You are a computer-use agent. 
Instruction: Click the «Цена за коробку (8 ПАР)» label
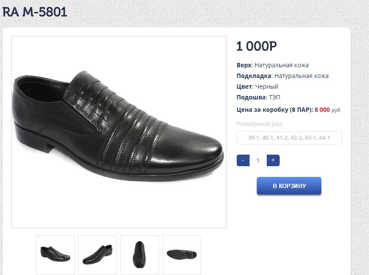pos(274,110)
